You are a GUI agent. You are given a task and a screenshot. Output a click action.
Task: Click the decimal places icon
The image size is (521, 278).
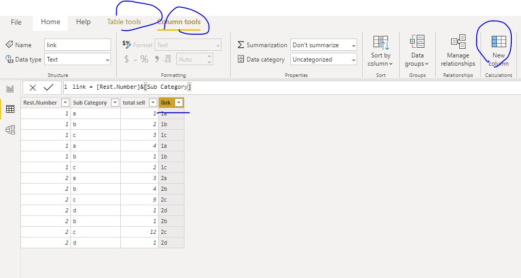pos(168,59)
